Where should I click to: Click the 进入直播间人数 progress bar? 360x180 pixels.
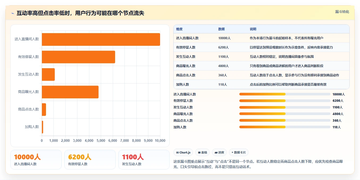tap(285, 94)
